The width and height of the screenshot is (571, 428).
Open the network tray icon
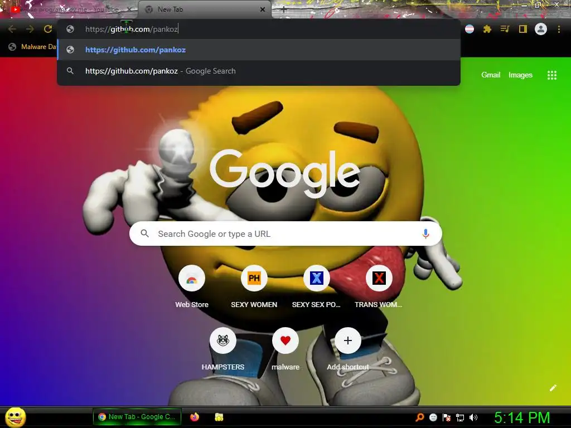[460, 417]
